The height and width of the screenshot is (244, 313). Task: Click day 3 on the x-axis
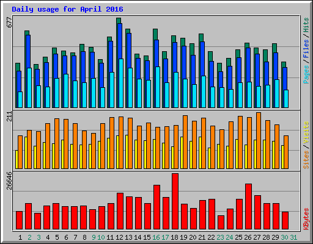click(x=39, y=237)
